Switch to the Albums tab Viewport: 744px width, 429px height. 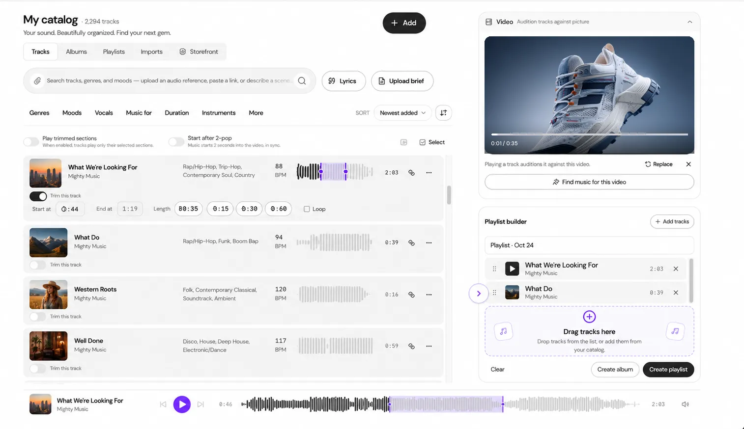point(76,52)
